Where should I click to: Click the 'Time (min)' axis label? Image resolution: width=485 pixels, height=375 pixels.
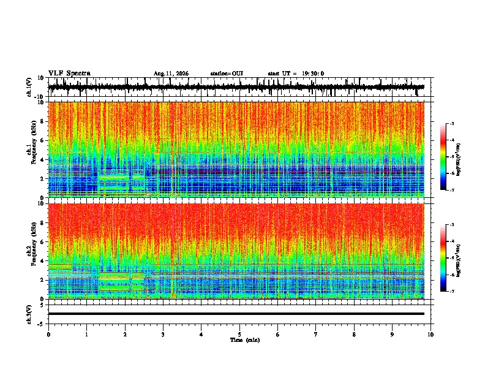245,340
